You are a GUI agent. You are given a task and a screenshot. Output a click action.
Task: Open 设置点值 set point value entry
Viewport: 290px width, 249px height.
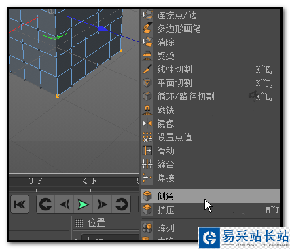[x=211, y=137]
